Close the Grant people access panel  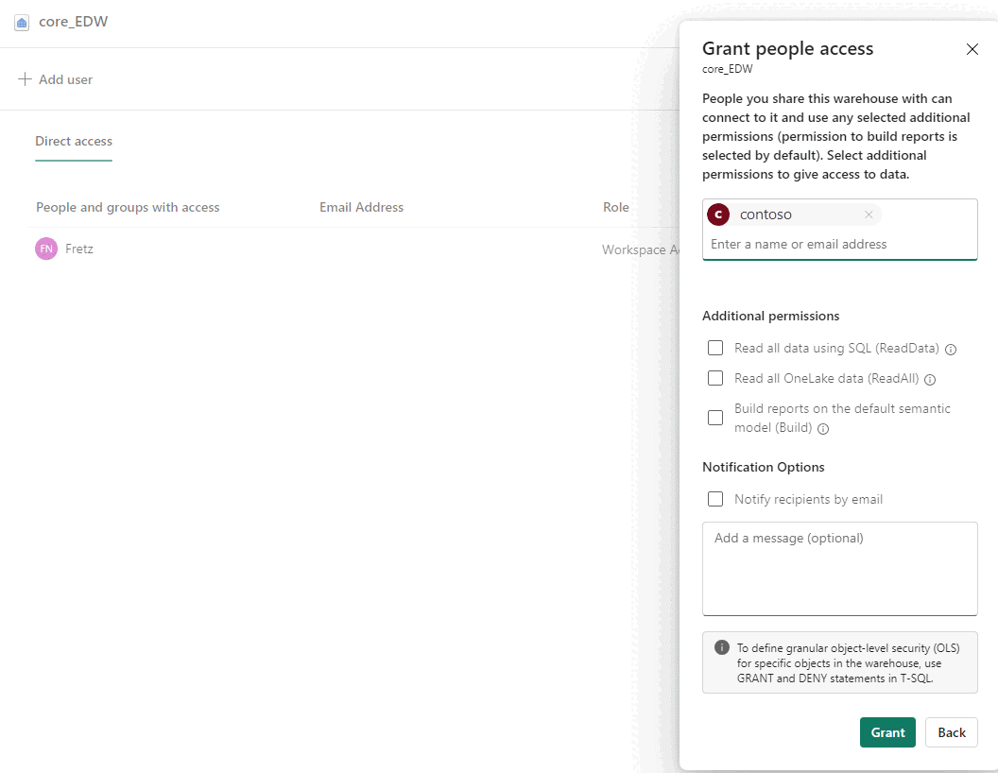click(x=972, y=49)
